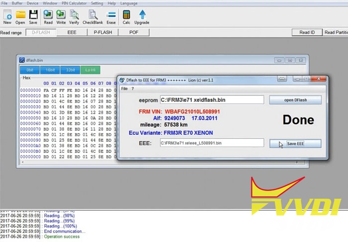Switch the hex view to 16bit mode

tap(50, 70)
